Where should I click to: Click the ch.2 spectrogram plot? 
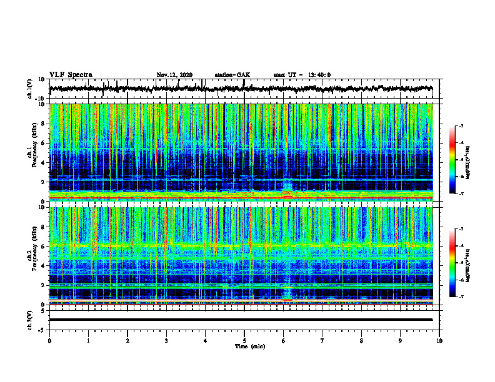[241, 256]
